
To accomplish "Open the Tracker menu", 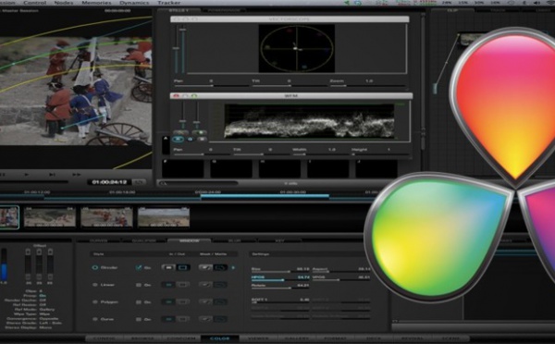I will pyautogui.click(x=169, y=3).
